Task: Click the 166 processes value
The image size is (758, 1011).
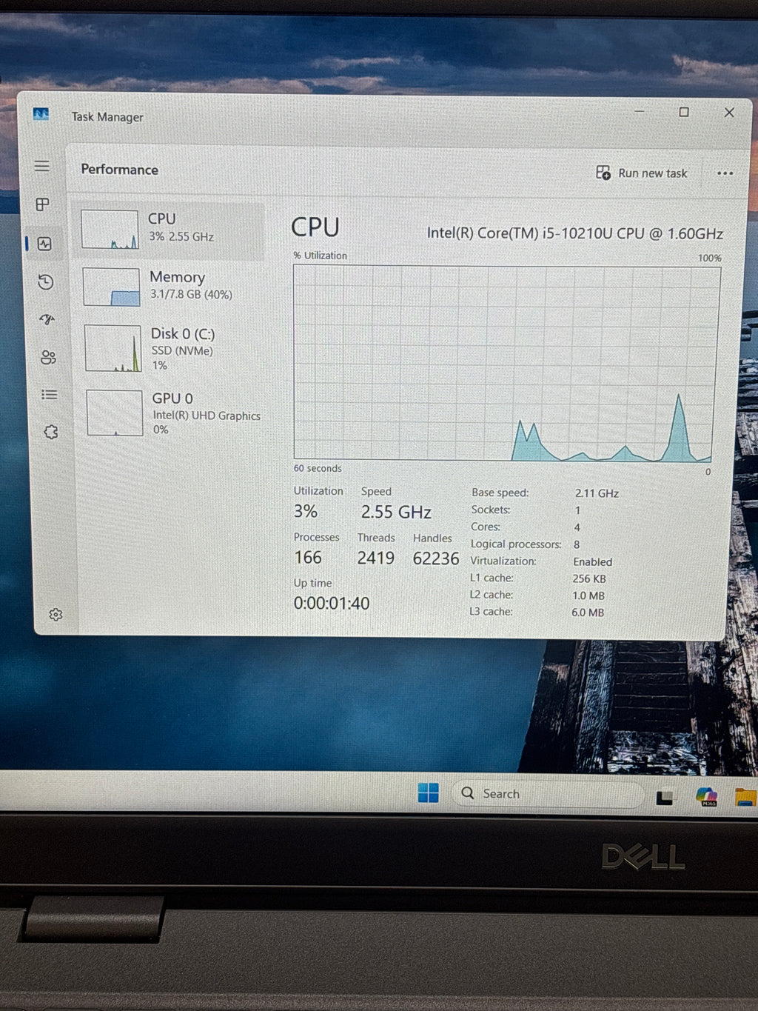Action: click(308, 557)
